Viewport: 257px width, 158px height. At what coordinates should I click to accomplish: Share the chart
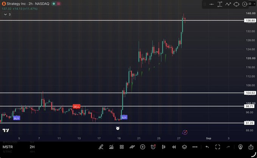(x=251, y=147)
